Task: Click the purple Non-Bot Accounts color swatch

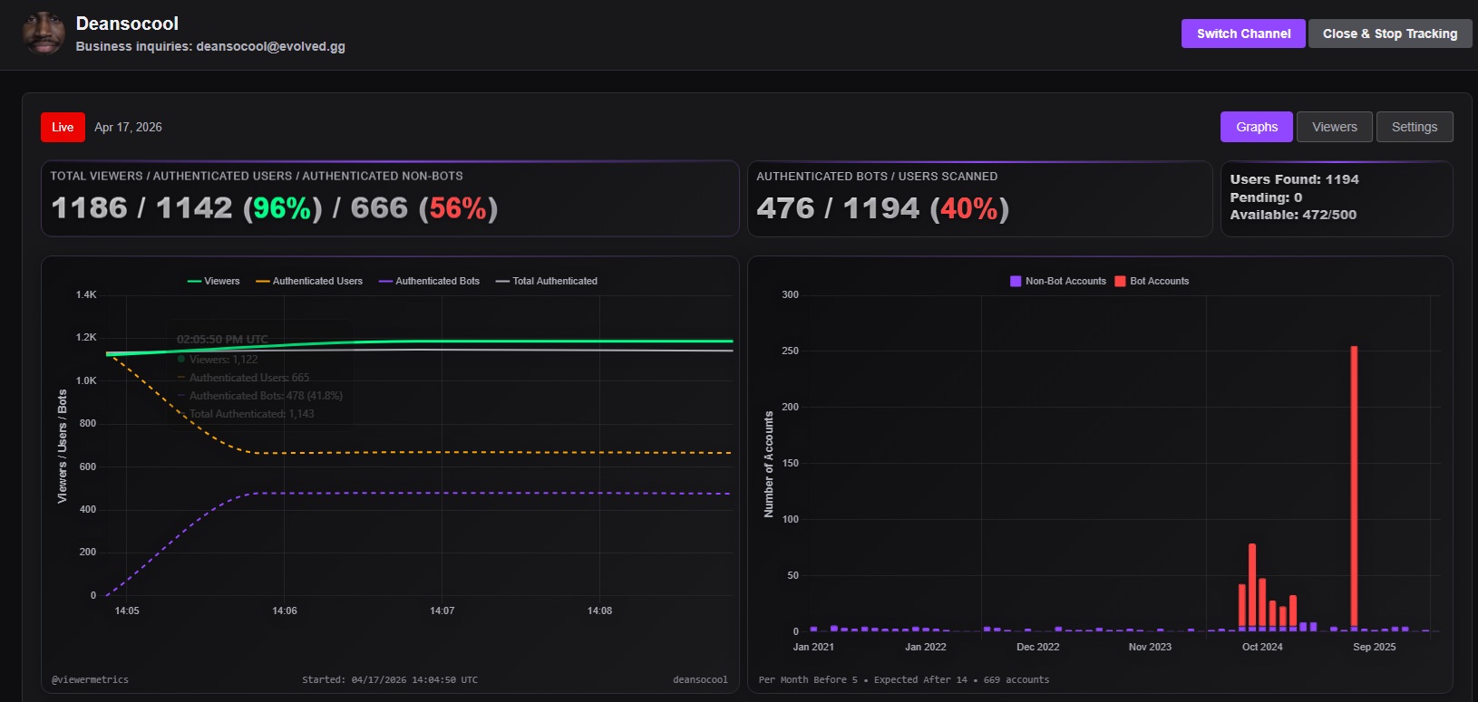Action: point(1016,281)
